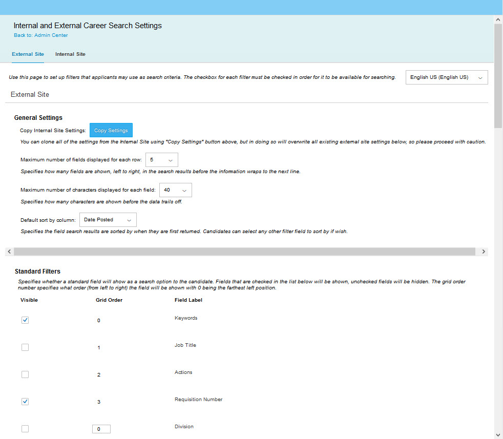This screenshot has width=503, height=439.
Task: Click the Visible column header
Action: point(29,300)
